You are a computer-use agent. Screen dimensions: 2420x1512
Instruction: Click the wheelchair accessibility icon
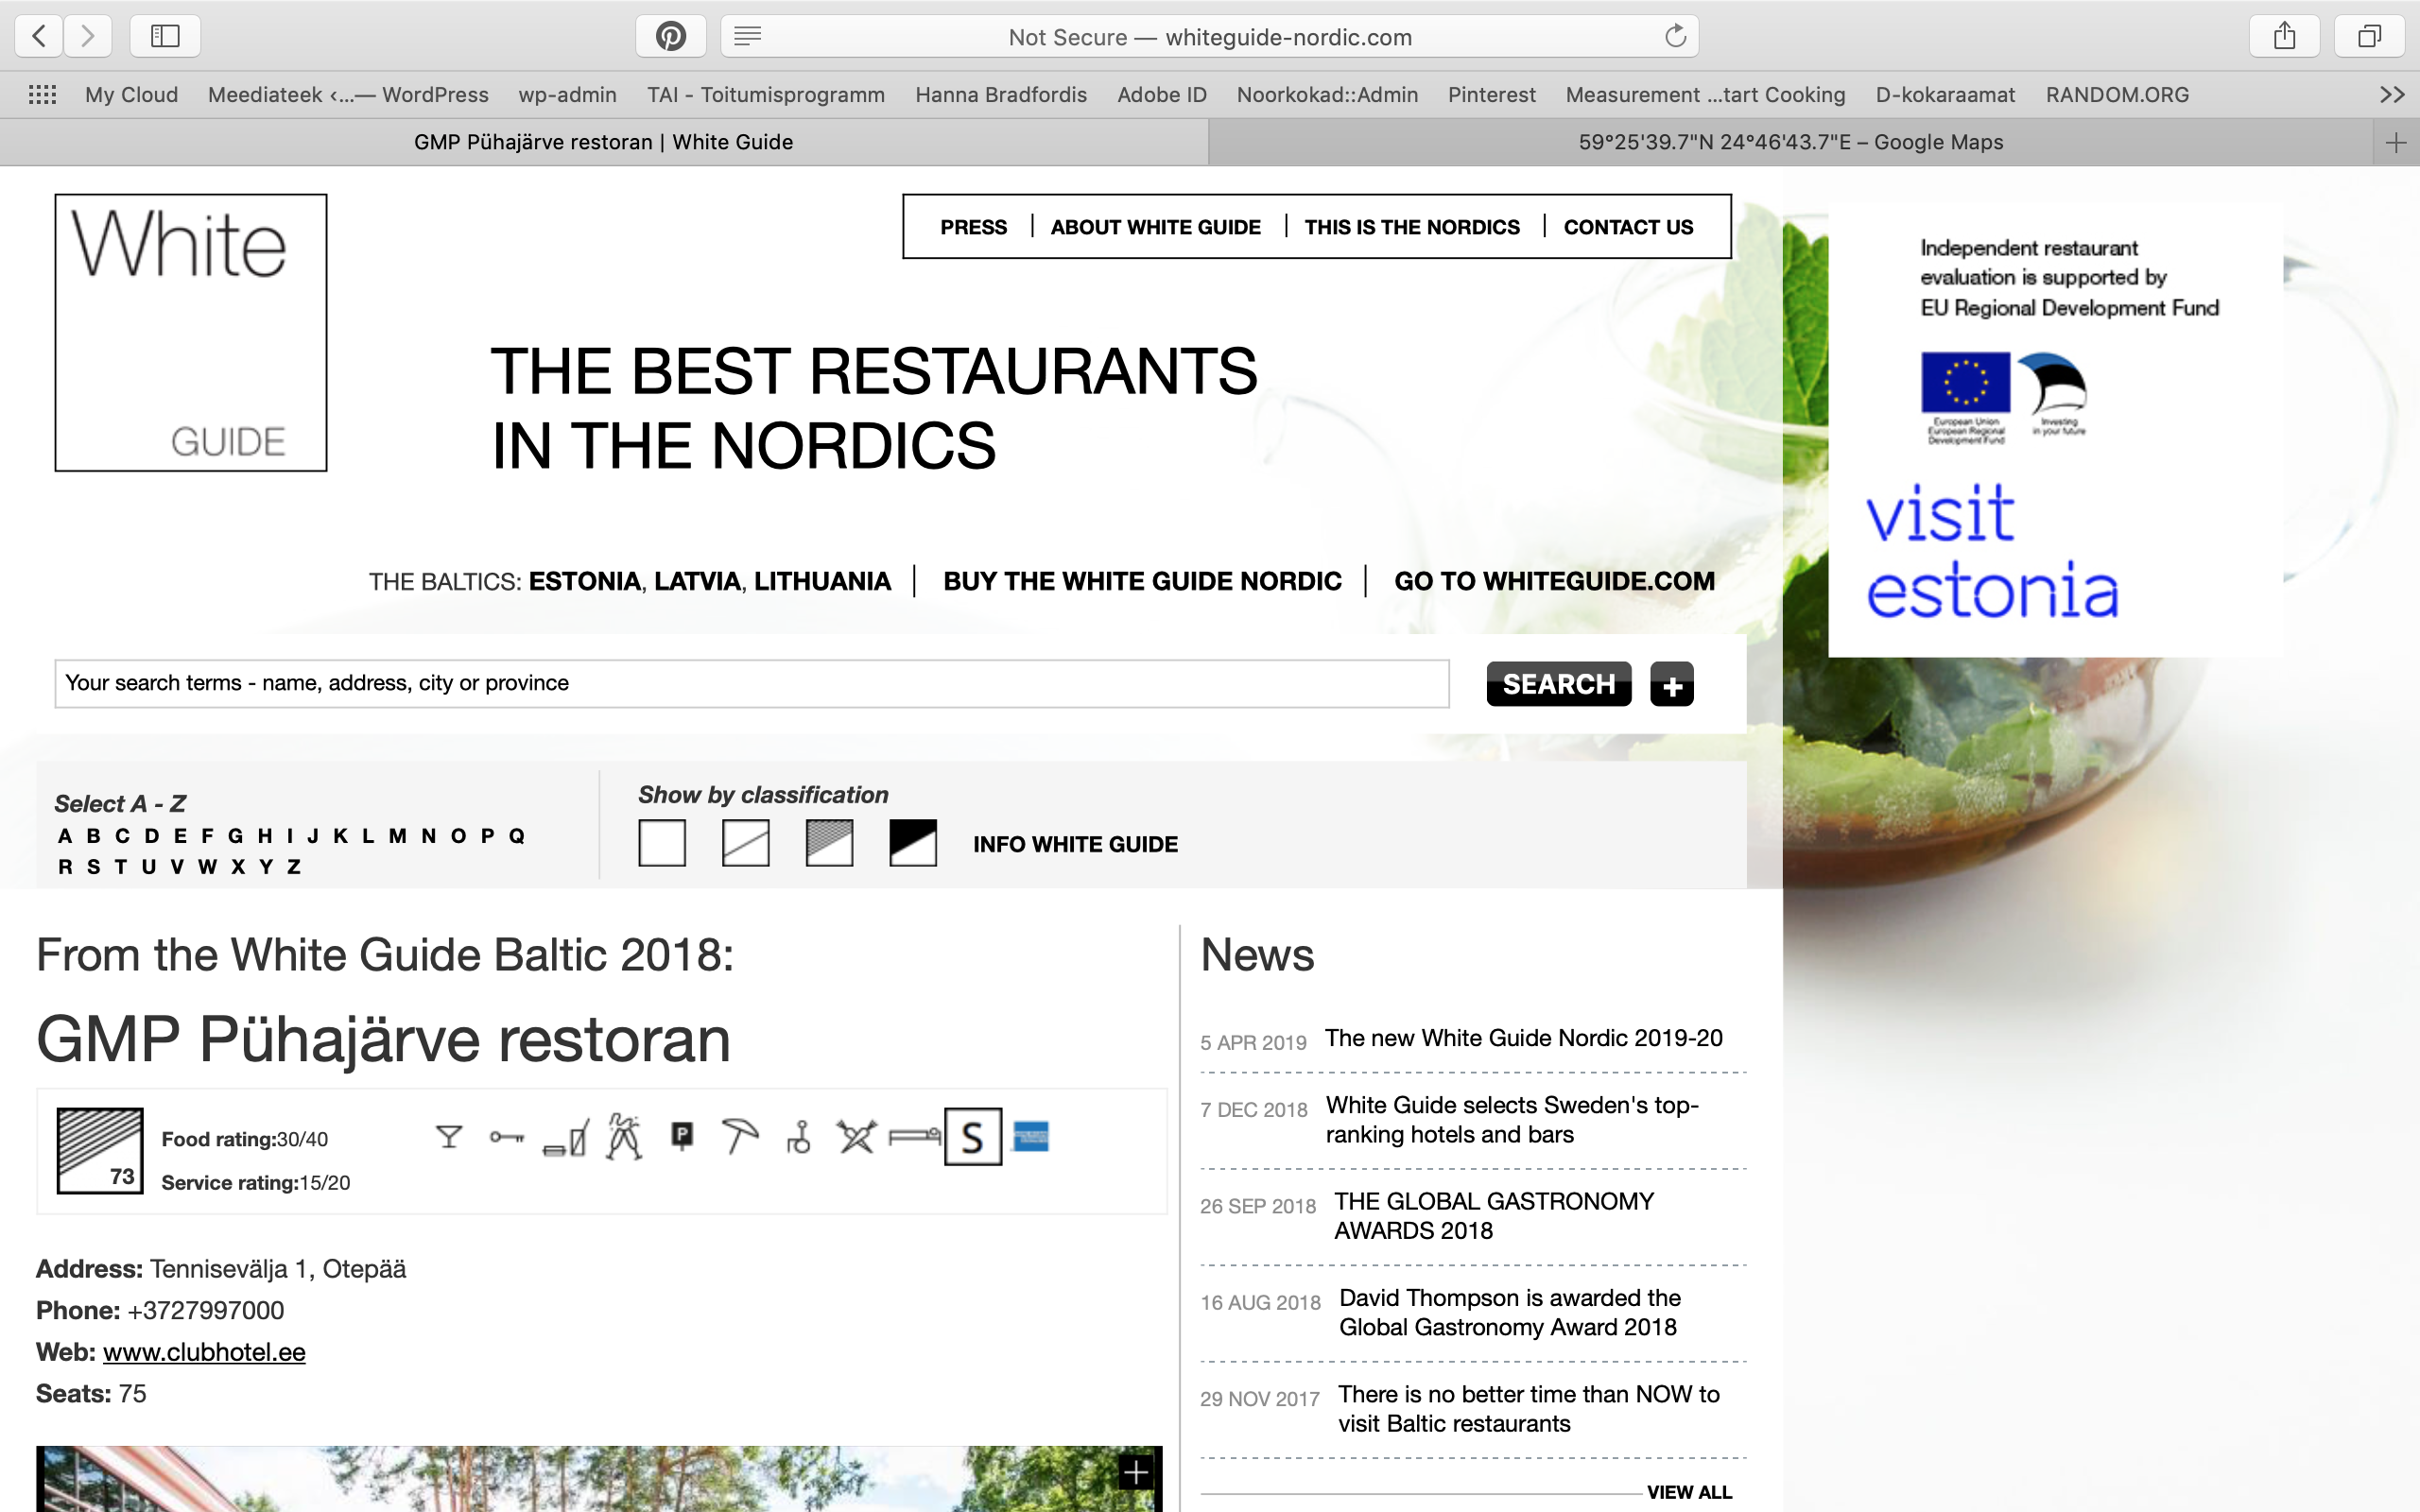point(798,1137)
